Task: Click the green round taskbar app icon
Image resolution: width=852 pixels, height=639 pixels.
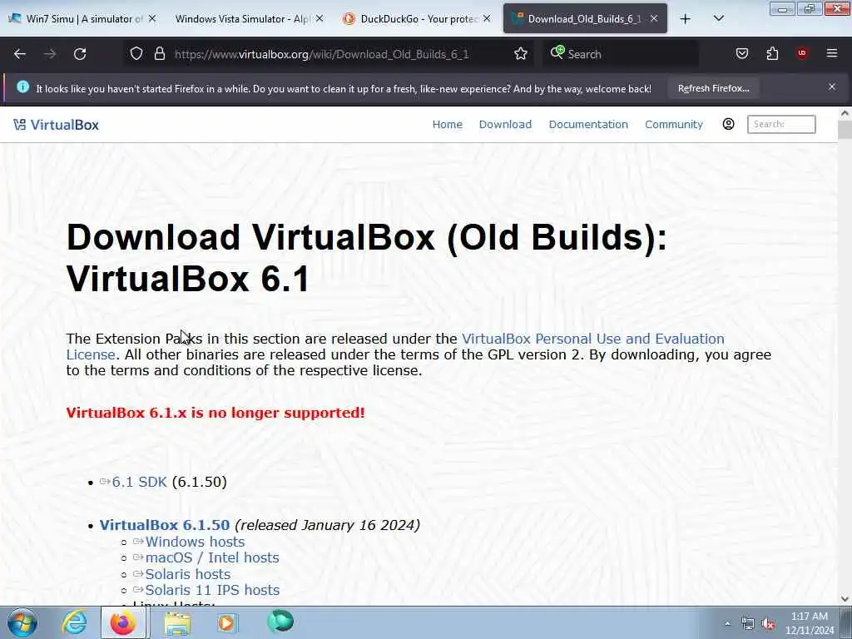Action: point(280,622)
